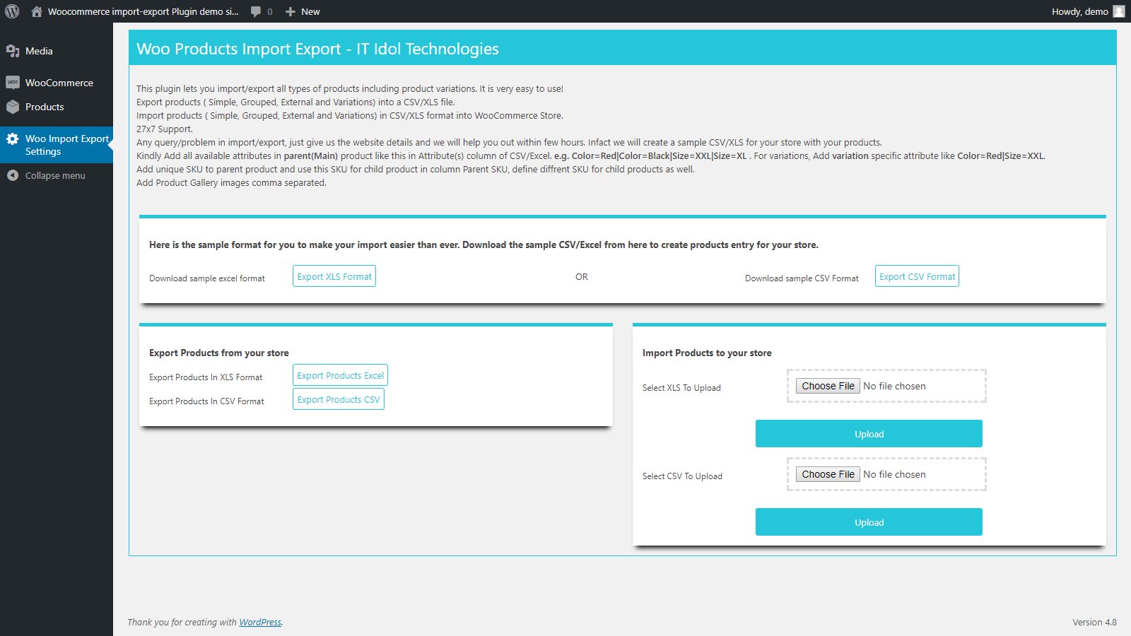Download sample with Export CSV Format

coord(917,276)
